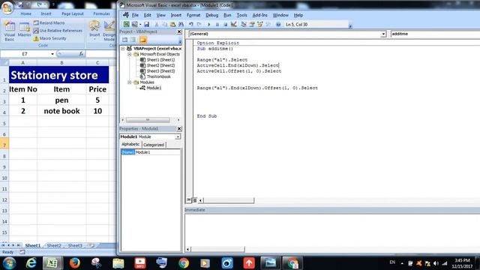Click the Find binoculars icon

181,24
